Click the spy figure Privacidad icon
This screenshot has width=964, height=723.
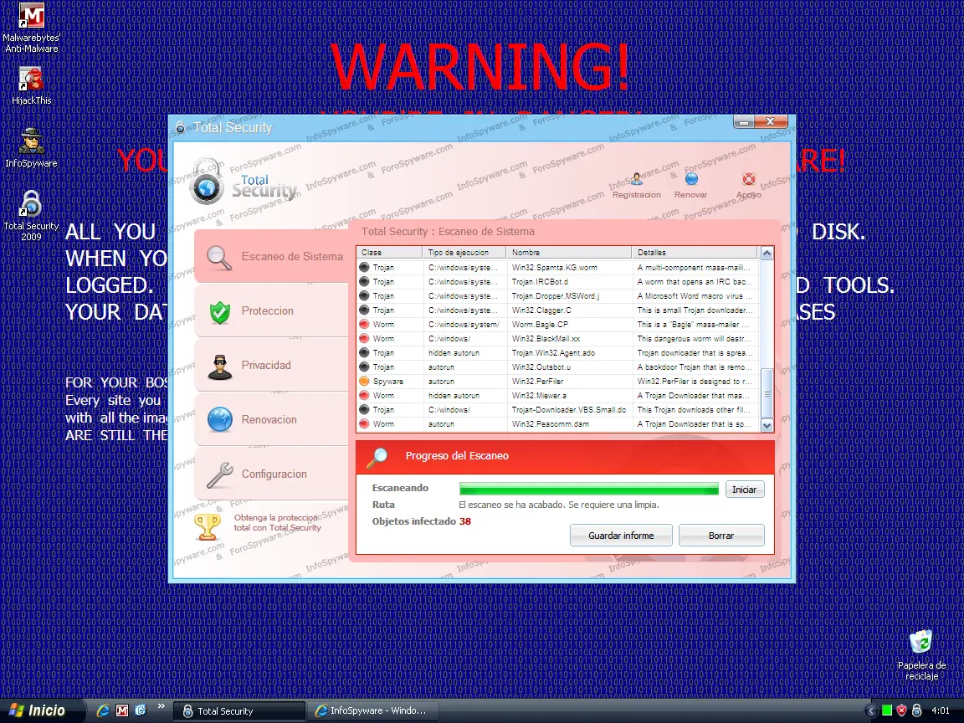(219, 367)
